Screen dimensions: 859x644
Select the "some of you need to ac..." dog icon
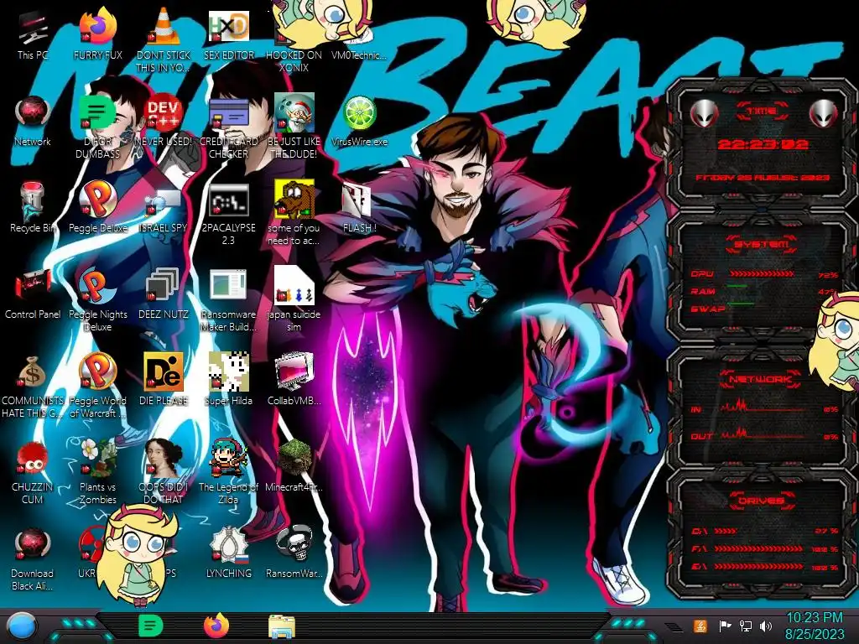pyautogui.click(x=294, y=214)
